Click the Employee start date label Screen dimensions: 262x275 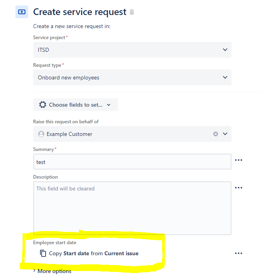(55, 243)
